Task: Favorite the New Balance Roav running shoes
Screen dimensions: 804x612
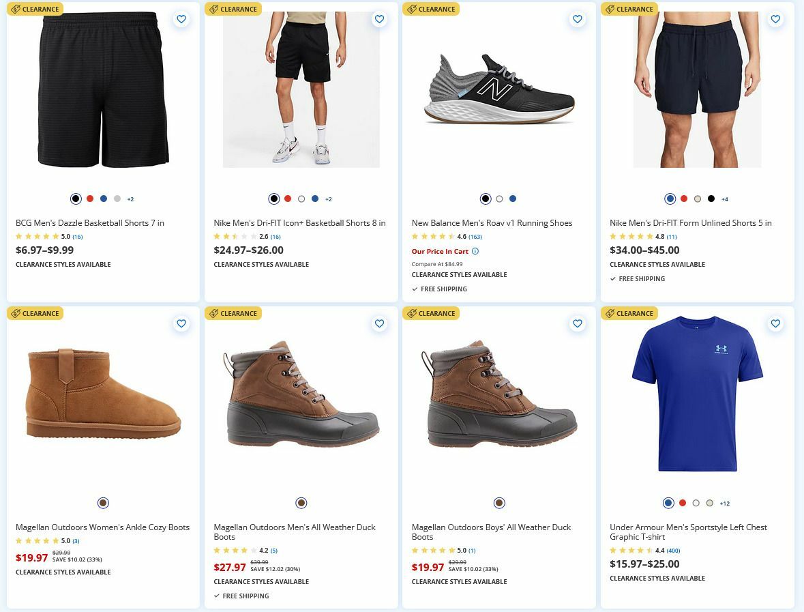Action: point(577,19)
